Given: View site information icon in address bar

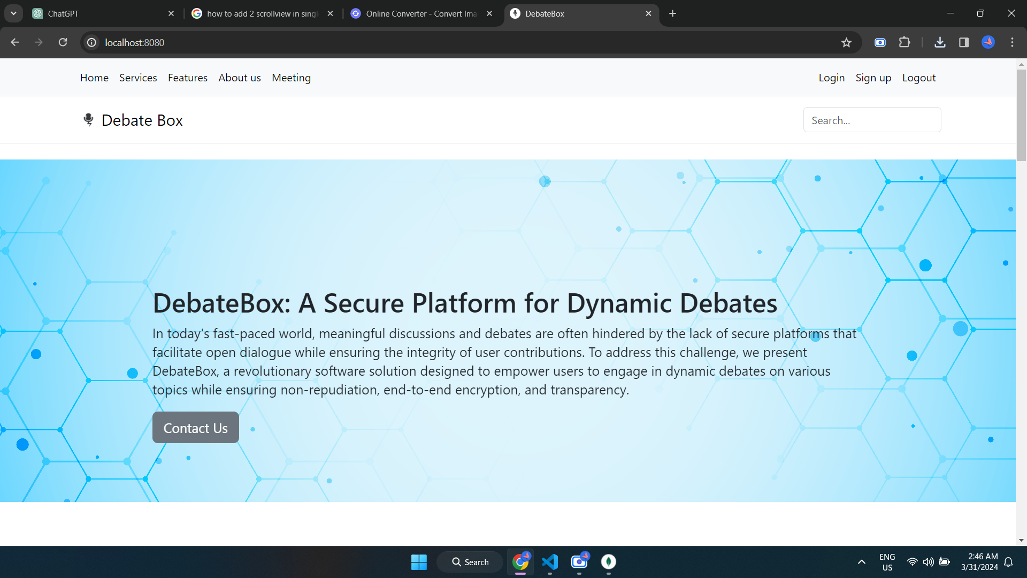Looking at the screenshot, I should click(x=92, y=42).
